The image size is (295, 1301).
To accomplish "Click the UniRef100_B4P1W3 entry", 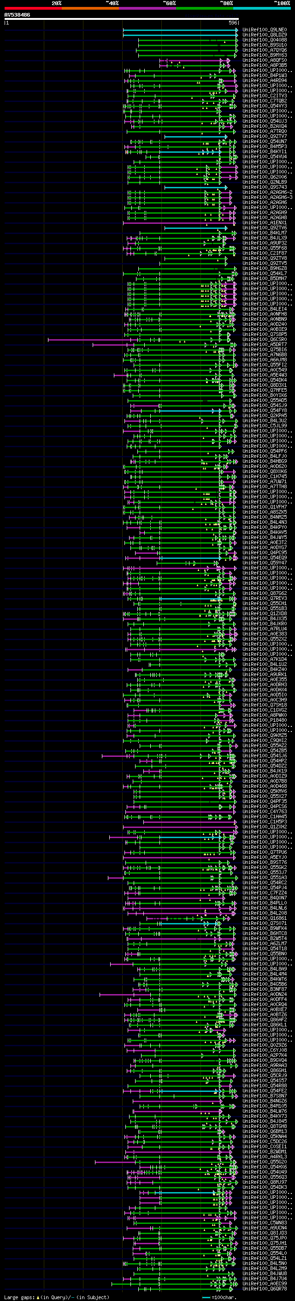I will click(x=264, y=76).
